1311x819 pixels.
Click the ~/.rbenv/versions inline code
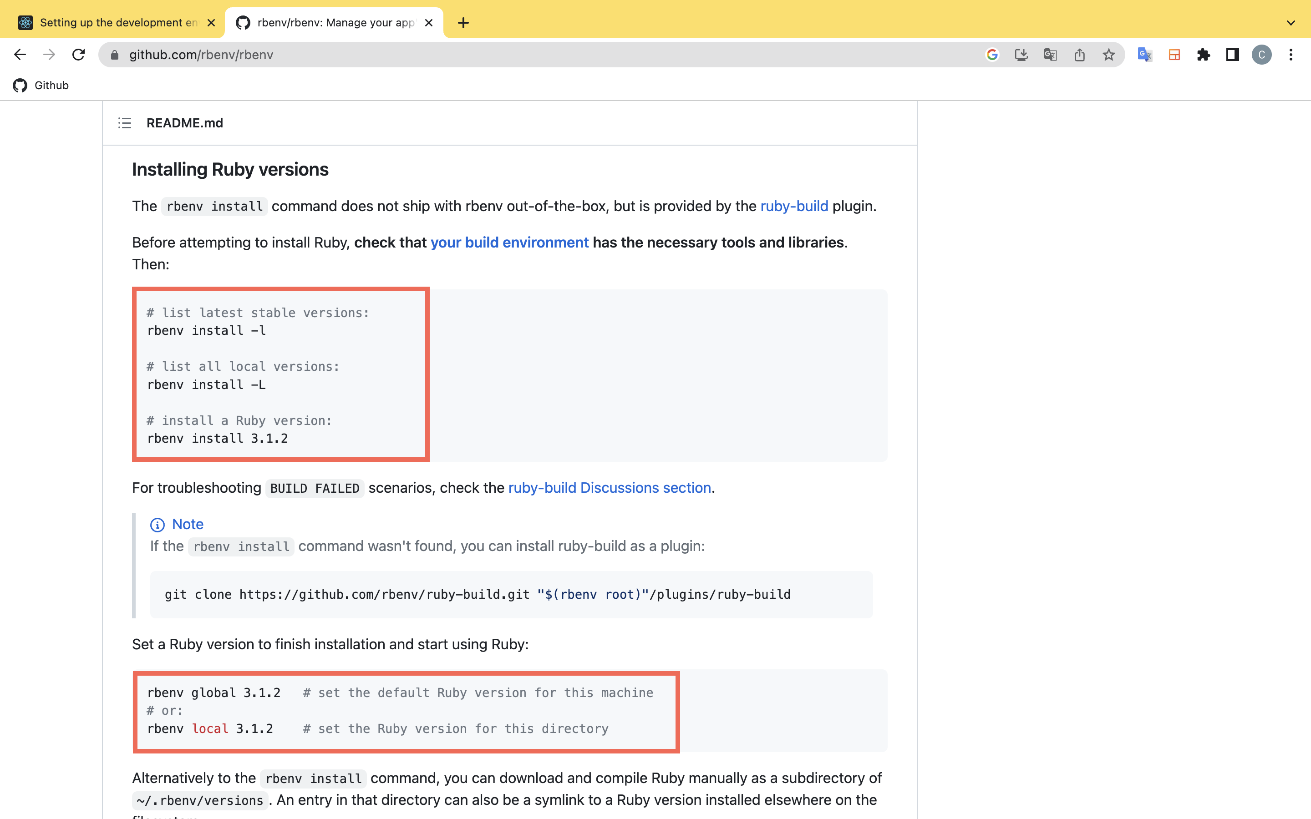click(200, 801)
